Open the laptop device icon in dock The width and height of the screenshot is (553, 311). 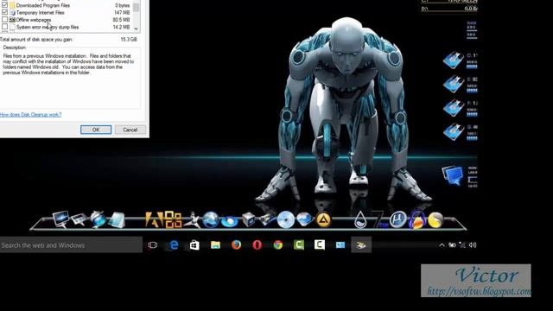(x=79, y=219)
